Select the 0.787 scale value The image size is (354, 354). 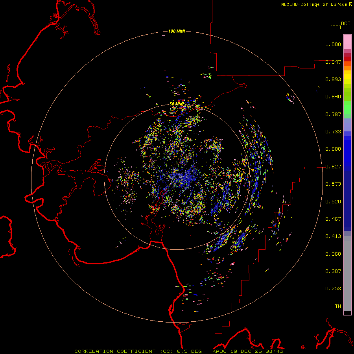tap(333, 114)
